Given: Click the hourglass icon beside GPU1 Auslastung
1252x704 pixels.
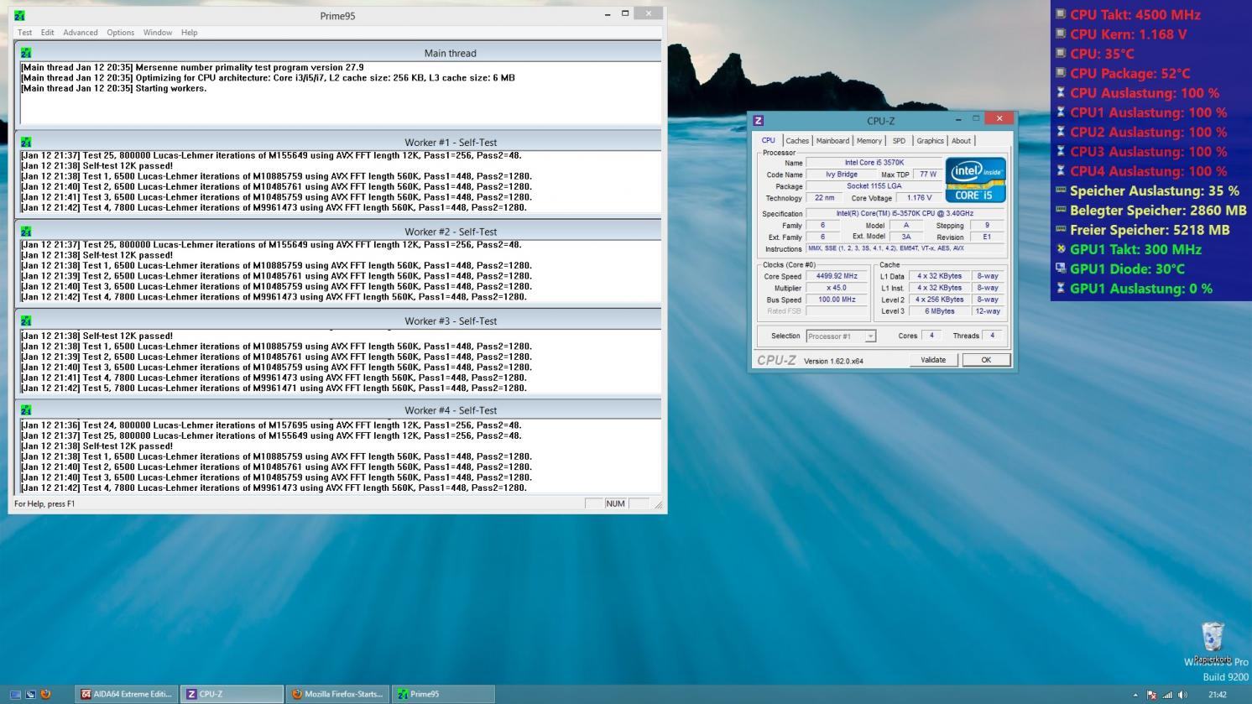Looking at the screenshot, I should coord(1061,288).
